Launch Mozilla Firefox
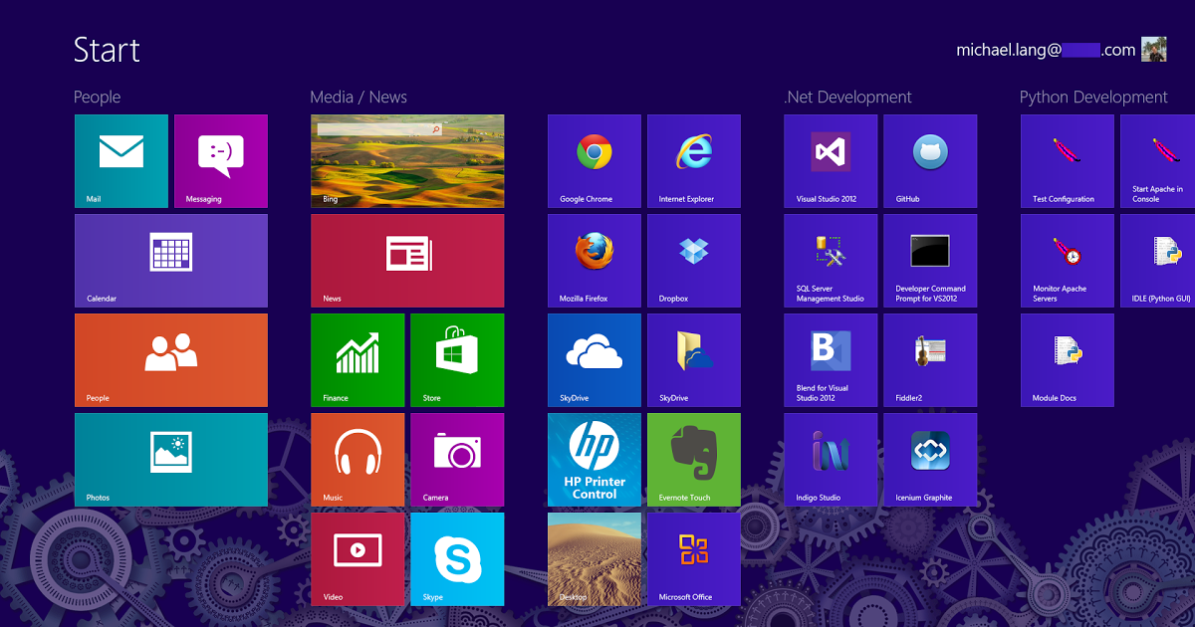 [595, 261]
